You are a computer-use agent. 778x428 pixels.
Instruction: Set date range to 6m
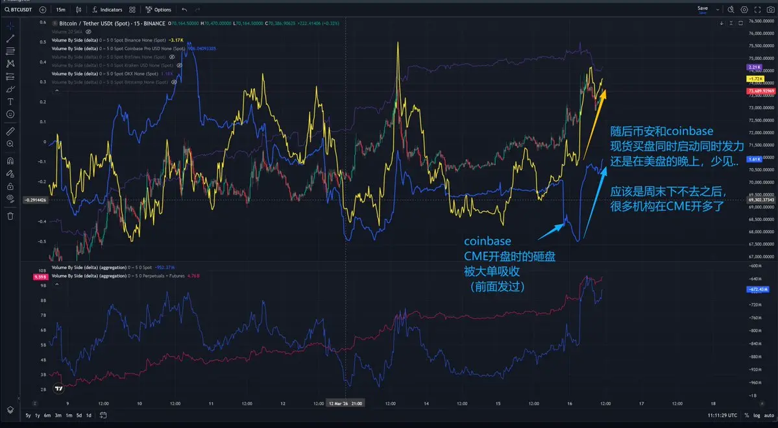point(47,415)
